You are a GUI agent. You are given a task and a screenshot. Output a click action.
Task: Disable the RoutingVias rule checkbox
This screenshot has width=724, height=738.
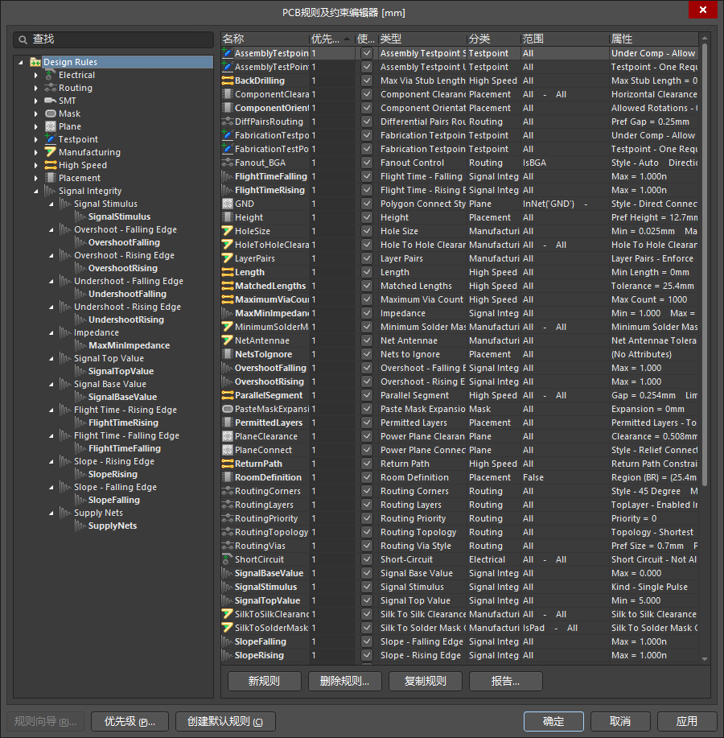pyautogui.click(x=367, y=546)
